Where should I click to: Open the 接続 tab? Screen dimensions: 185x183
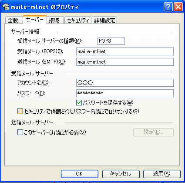(x=55, y=20)
